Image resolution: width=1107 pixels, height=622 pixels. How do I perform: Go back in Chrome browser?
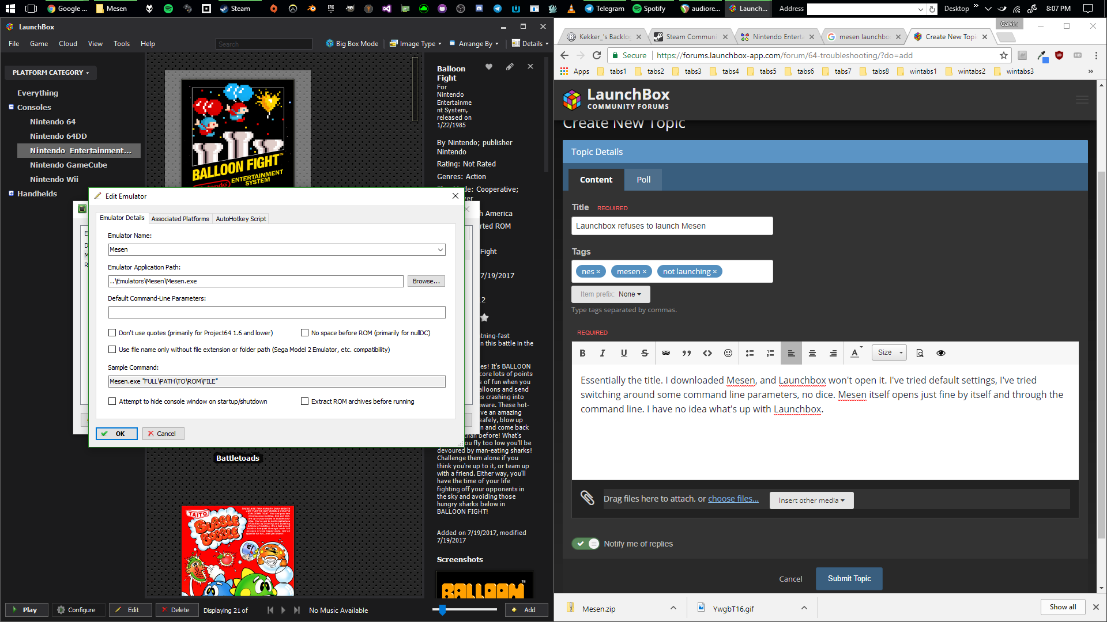click(564, 55)
